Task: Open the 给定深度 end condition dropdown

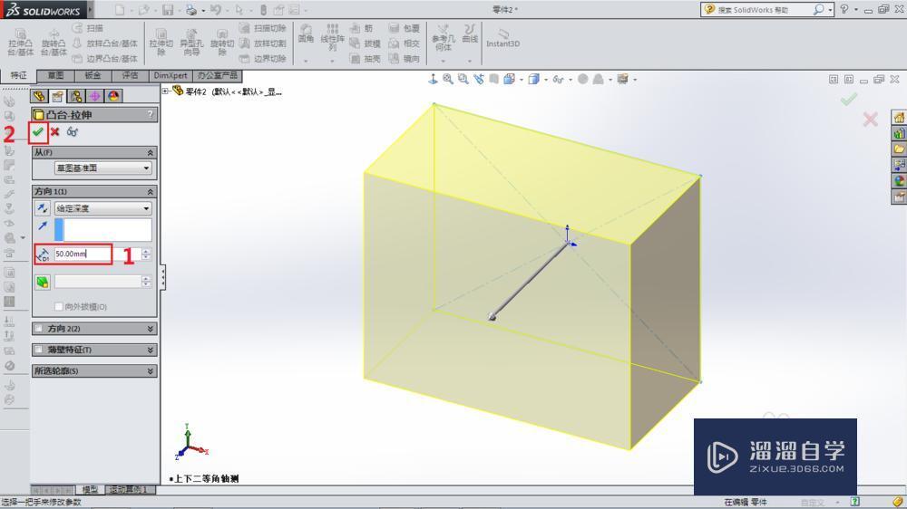Action: tap(103, 208)
